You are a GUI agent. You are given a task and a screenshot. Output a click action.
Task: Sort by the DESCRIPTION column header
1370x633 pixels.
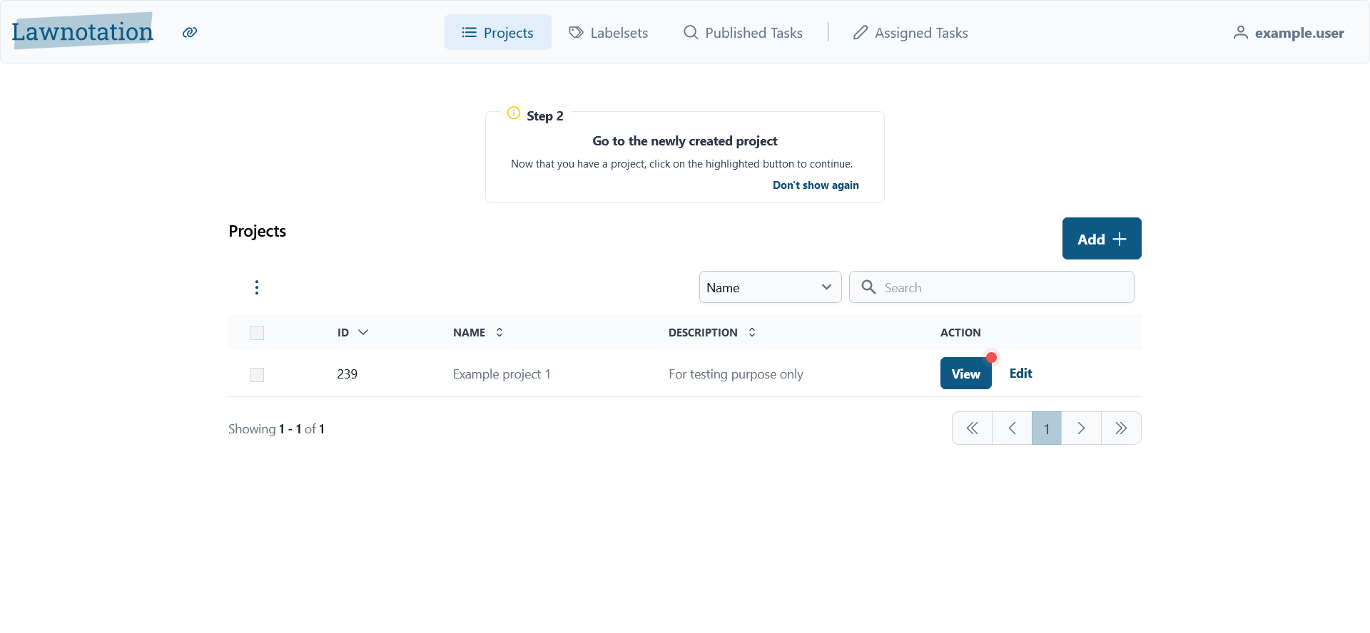[712, 332]
